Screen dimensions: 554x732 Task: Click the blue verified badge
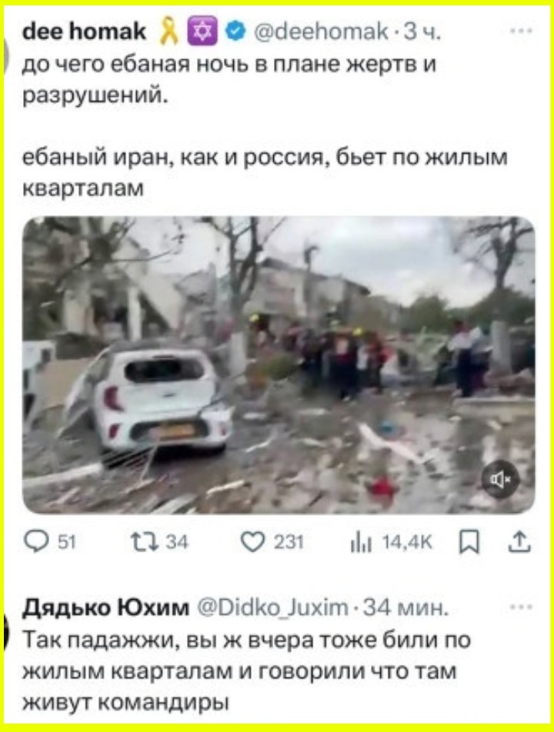[x=236, y=32]
